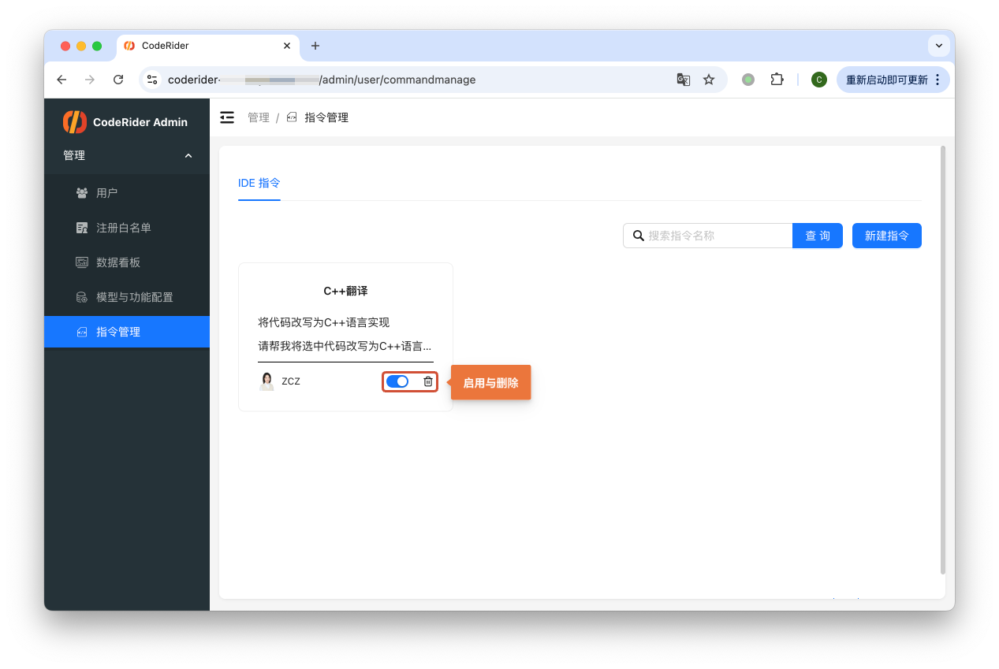
Task: Click the browser address bar URL
Action: tap(322, 80)
